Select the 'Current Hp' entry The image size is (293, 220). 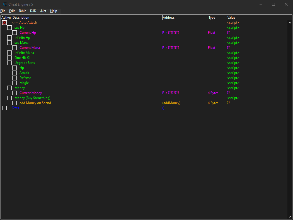28,33
